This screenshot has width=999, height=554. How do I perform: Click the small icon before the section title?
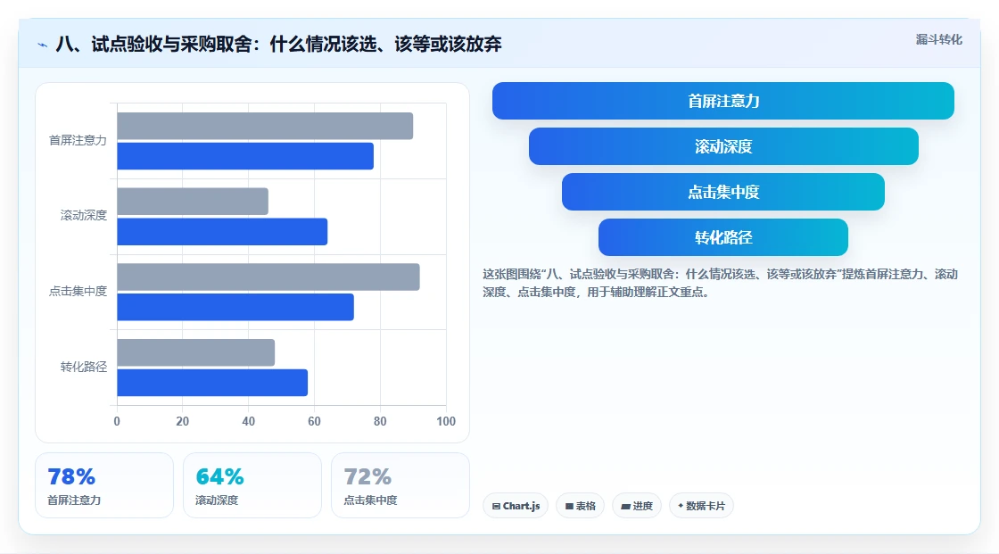tap(43, 45)
